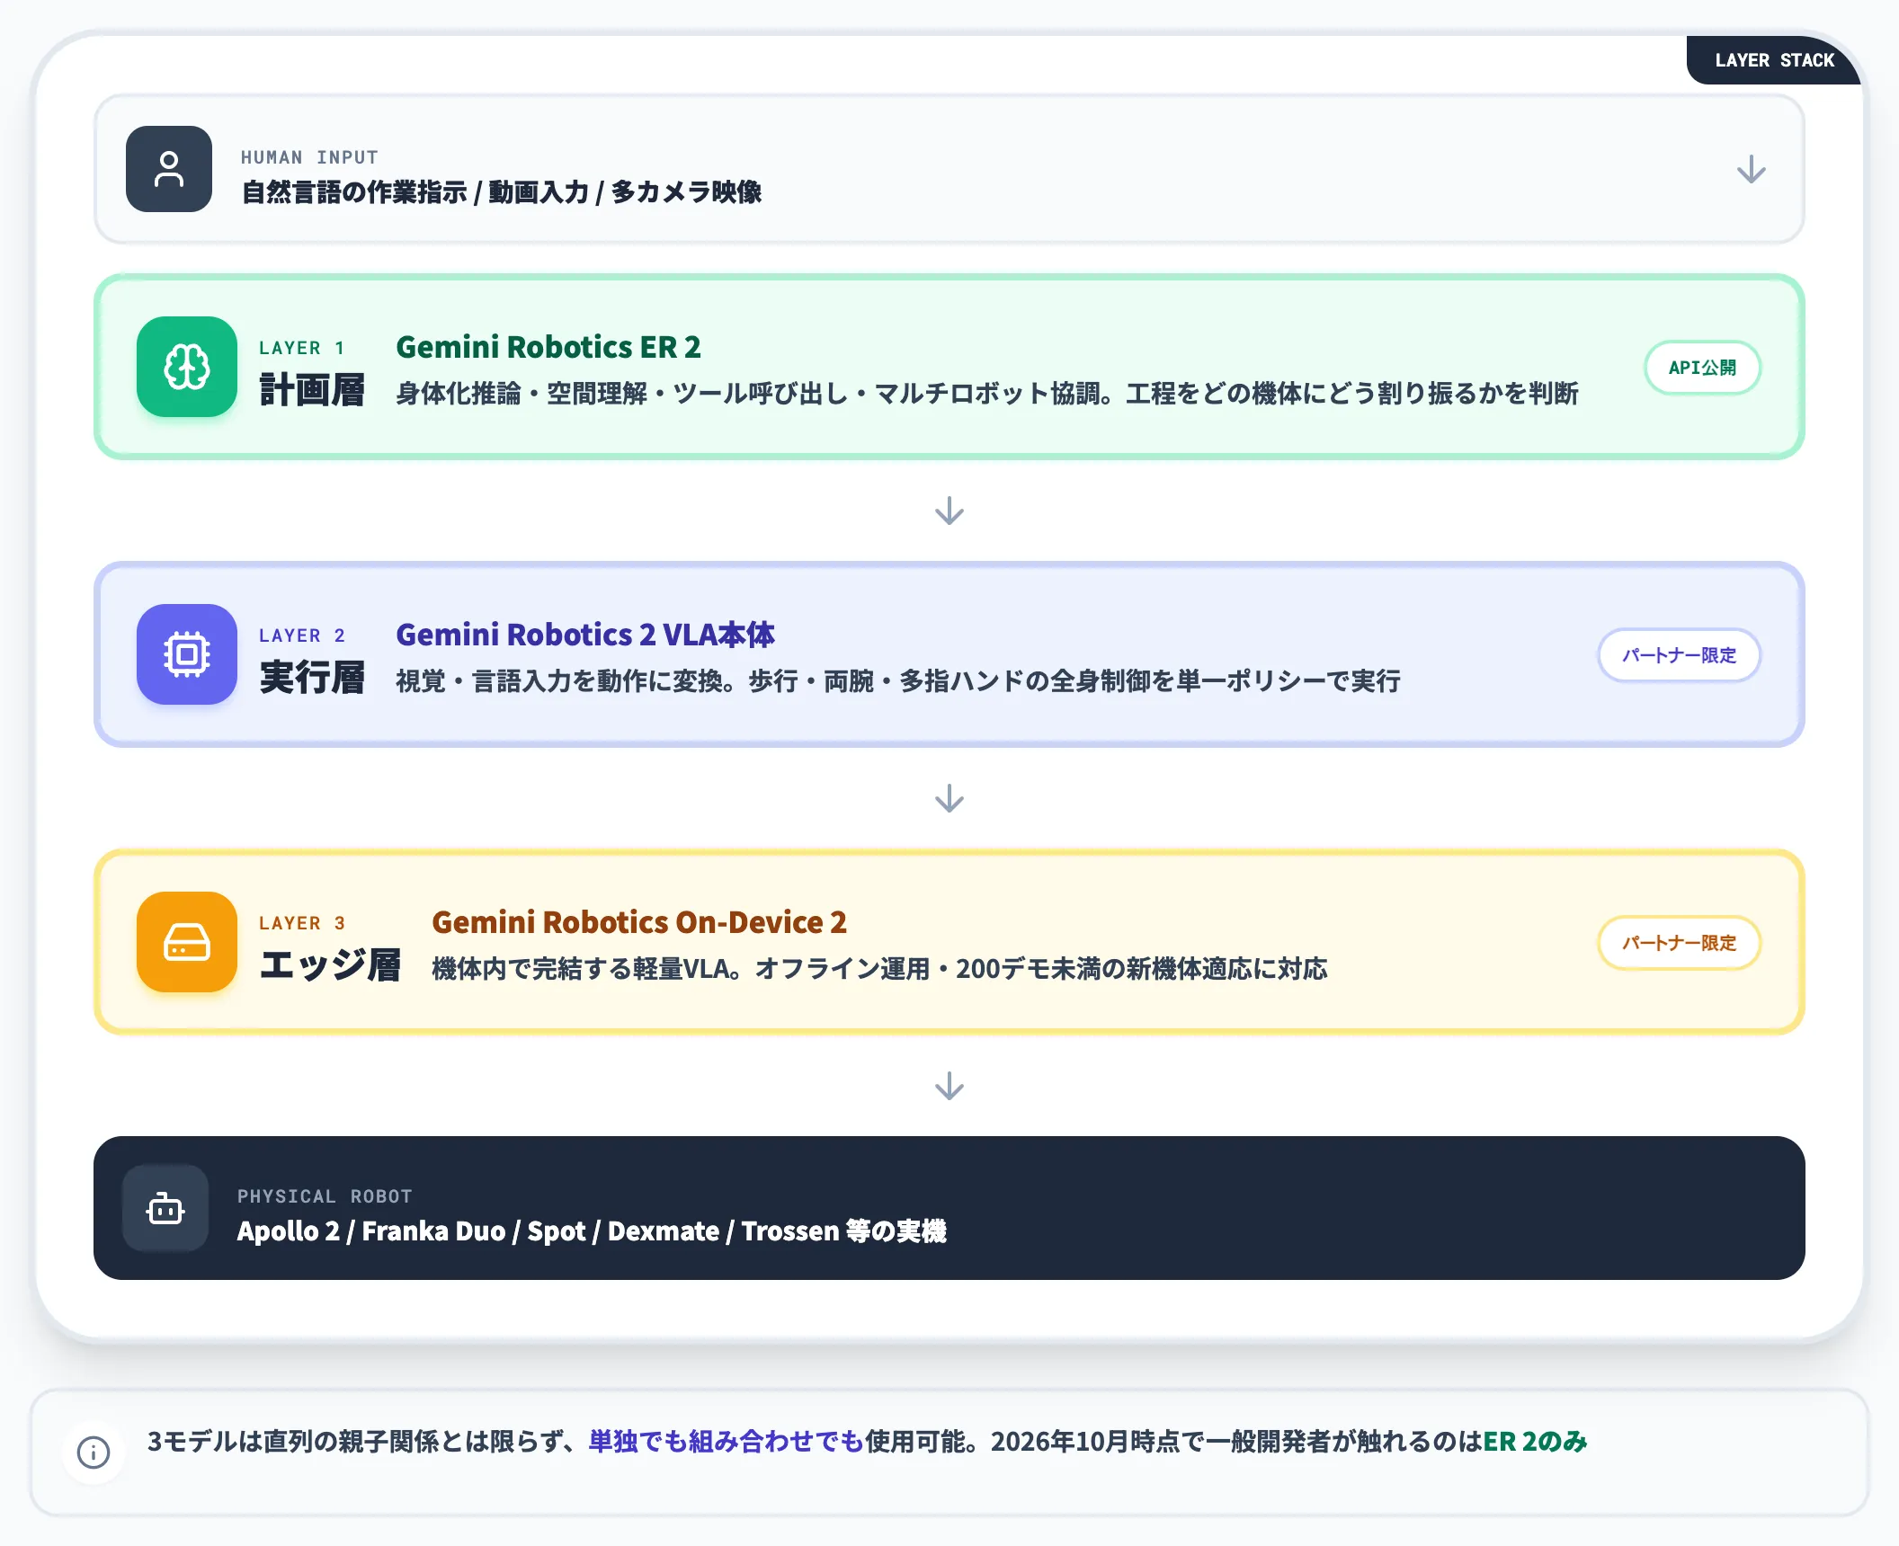Click the パートナー限定 badge in Layer 2

pos(1679,655)
